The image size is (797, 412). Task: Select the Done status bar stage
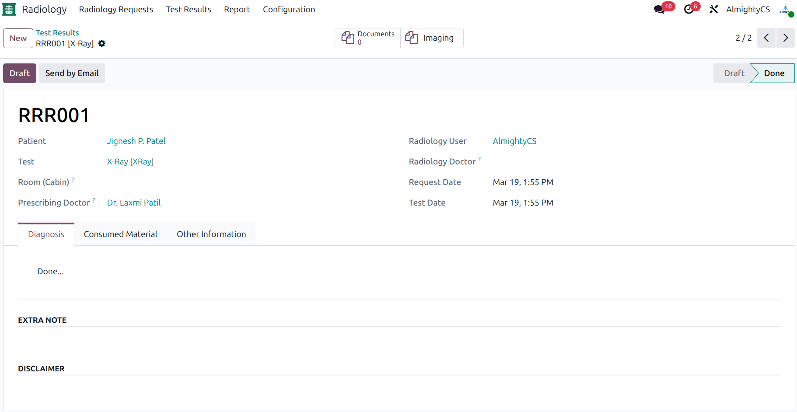[774, 73]
